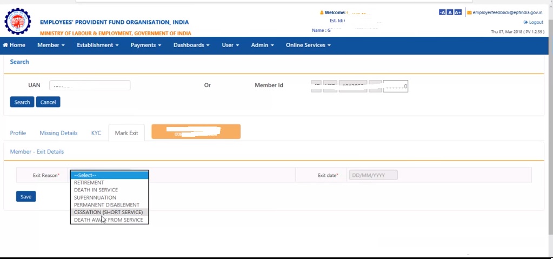Select the Mark Exit tab
Screen dimensions: 553x259
click(x=126, y=133)
